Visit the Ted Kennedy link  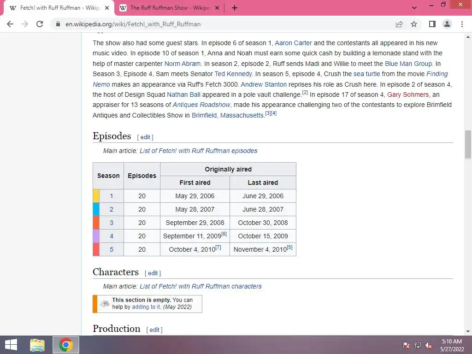click(x=233, y=74)
